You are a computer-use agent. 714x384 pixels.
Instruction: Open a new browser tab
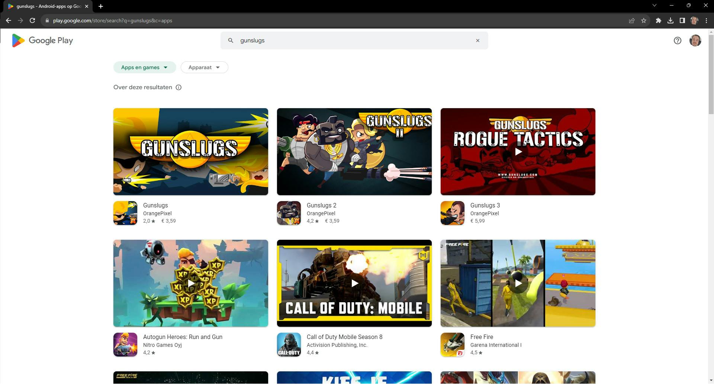(x=101, y=6)
